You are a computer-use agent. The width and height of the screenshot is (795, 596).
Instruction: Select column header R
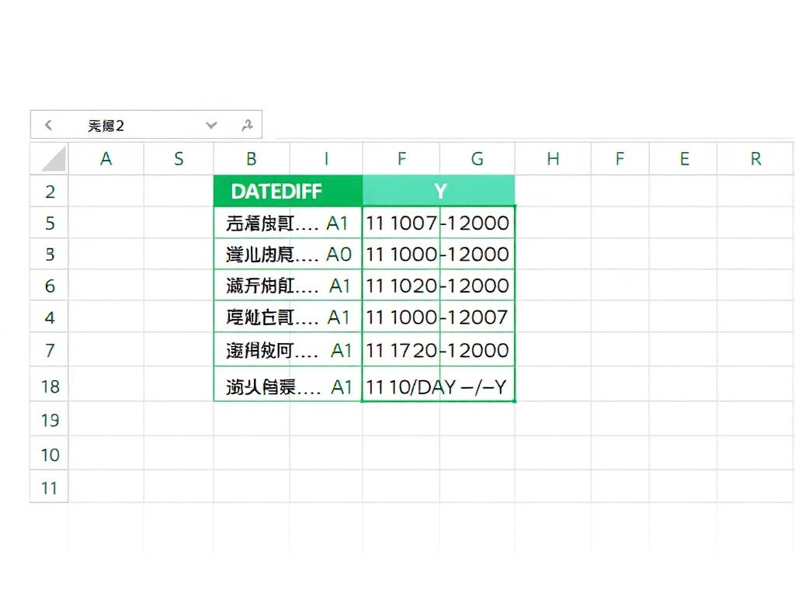click(755, 158)
